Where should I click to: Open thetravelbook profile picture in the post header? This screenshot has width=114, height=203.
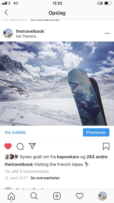point(8,33)
